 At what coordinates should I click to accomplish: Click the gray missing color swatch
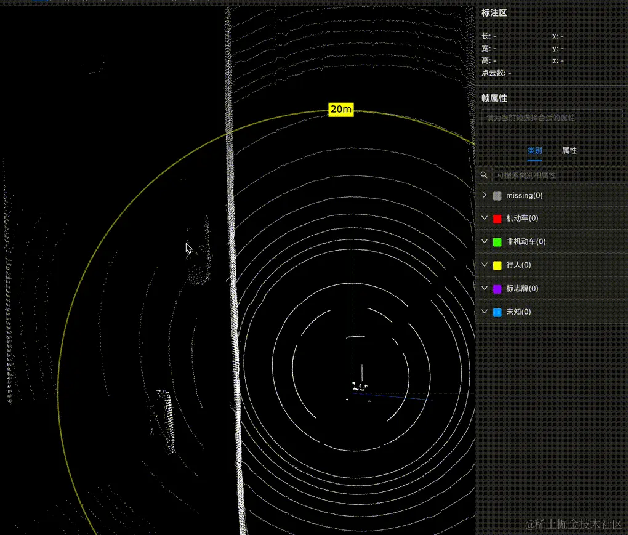[x=497, y=196]
